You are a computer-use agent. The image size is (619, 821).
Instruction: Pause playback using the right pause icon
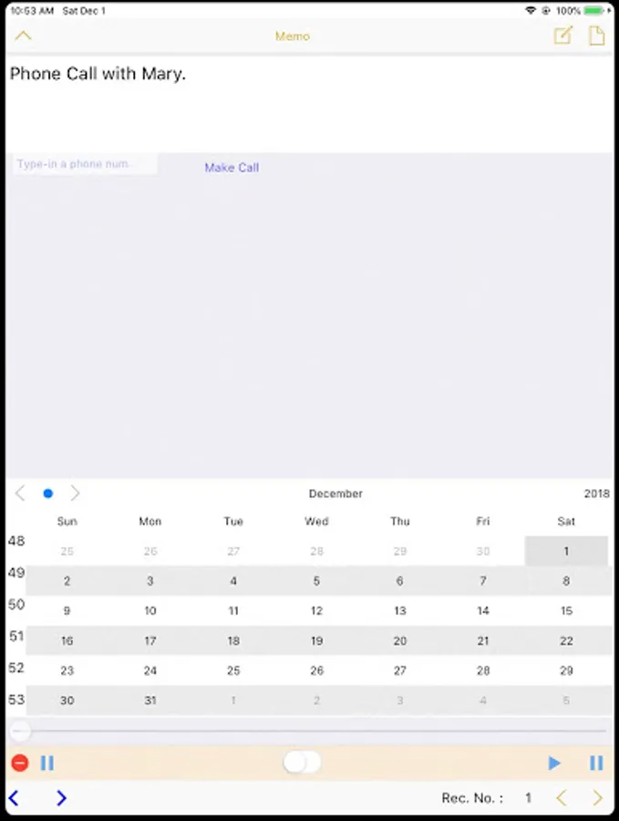pyautogui.click(x=596, y=764)
